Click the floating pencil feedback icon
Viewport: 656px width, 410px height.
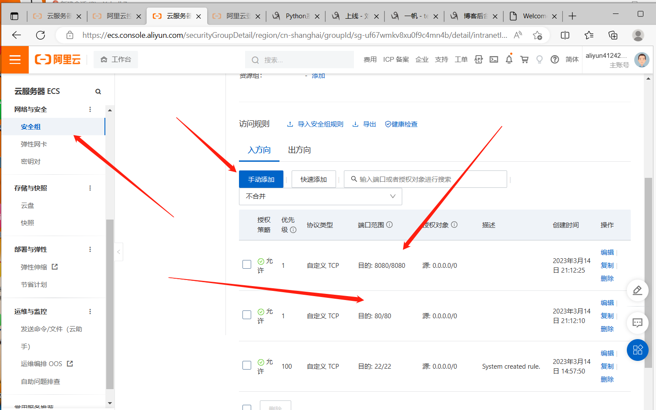(637, 290)
